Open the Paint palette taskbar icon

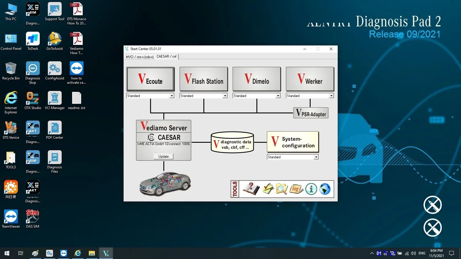point(35,253)
